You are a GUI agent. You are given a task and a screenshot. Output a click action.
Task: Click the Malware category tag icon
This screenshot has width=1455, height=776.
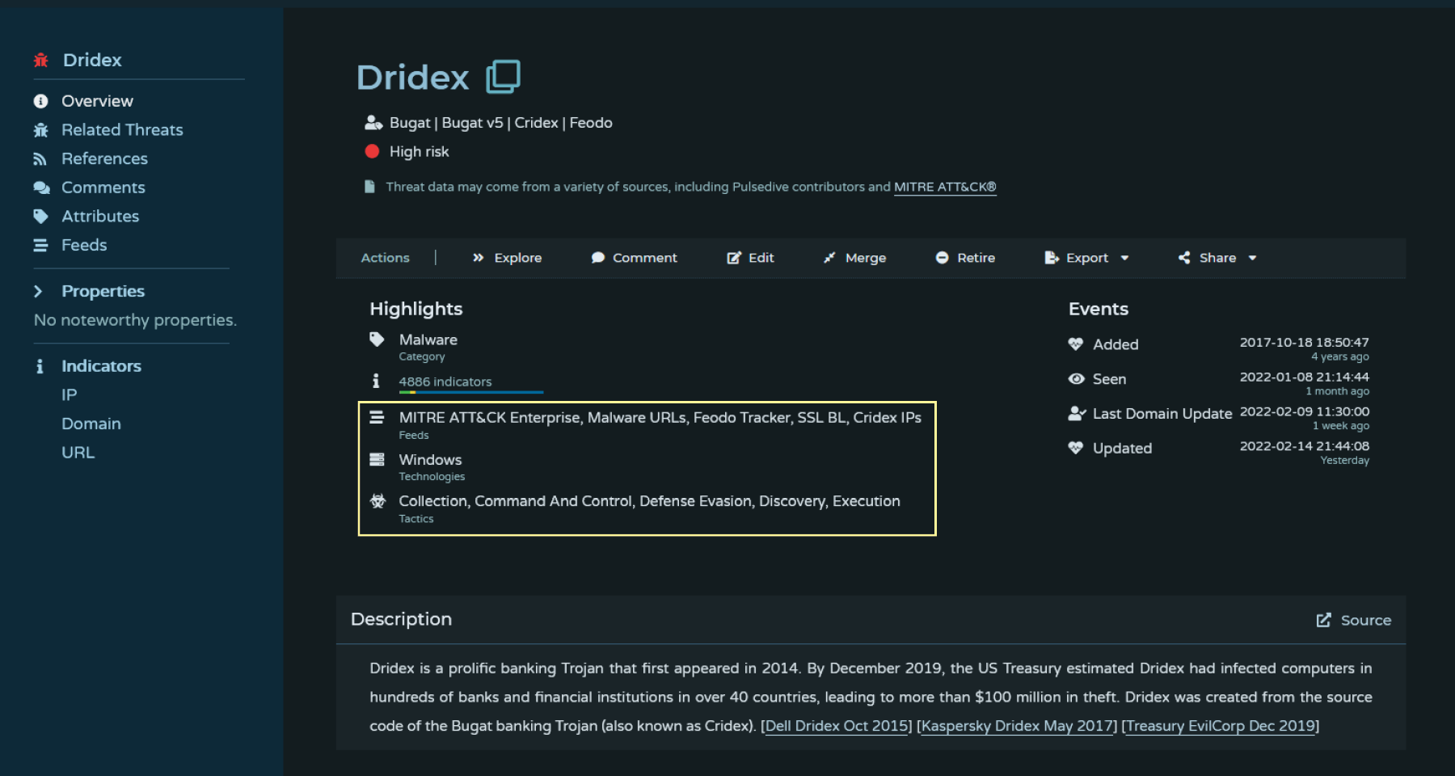coord(377,339)
